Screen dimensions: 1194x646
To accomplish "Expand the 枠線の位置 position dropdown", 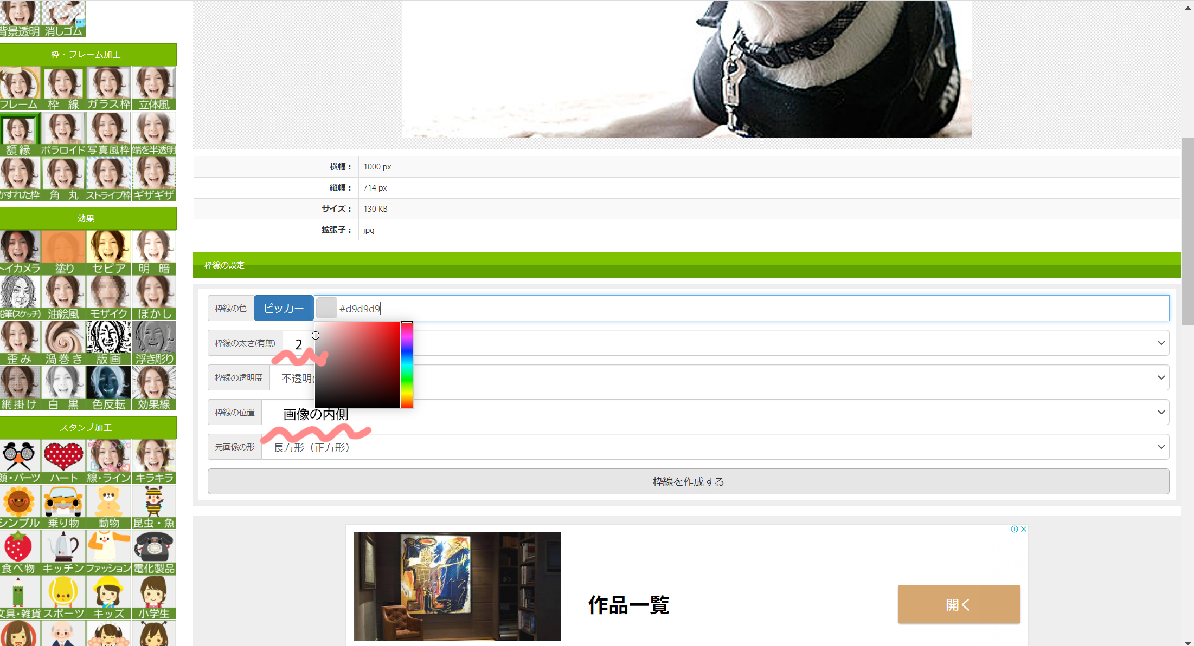I will (x=759, y=412).
